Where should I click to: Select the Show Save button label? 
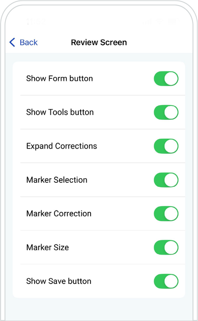59,281
